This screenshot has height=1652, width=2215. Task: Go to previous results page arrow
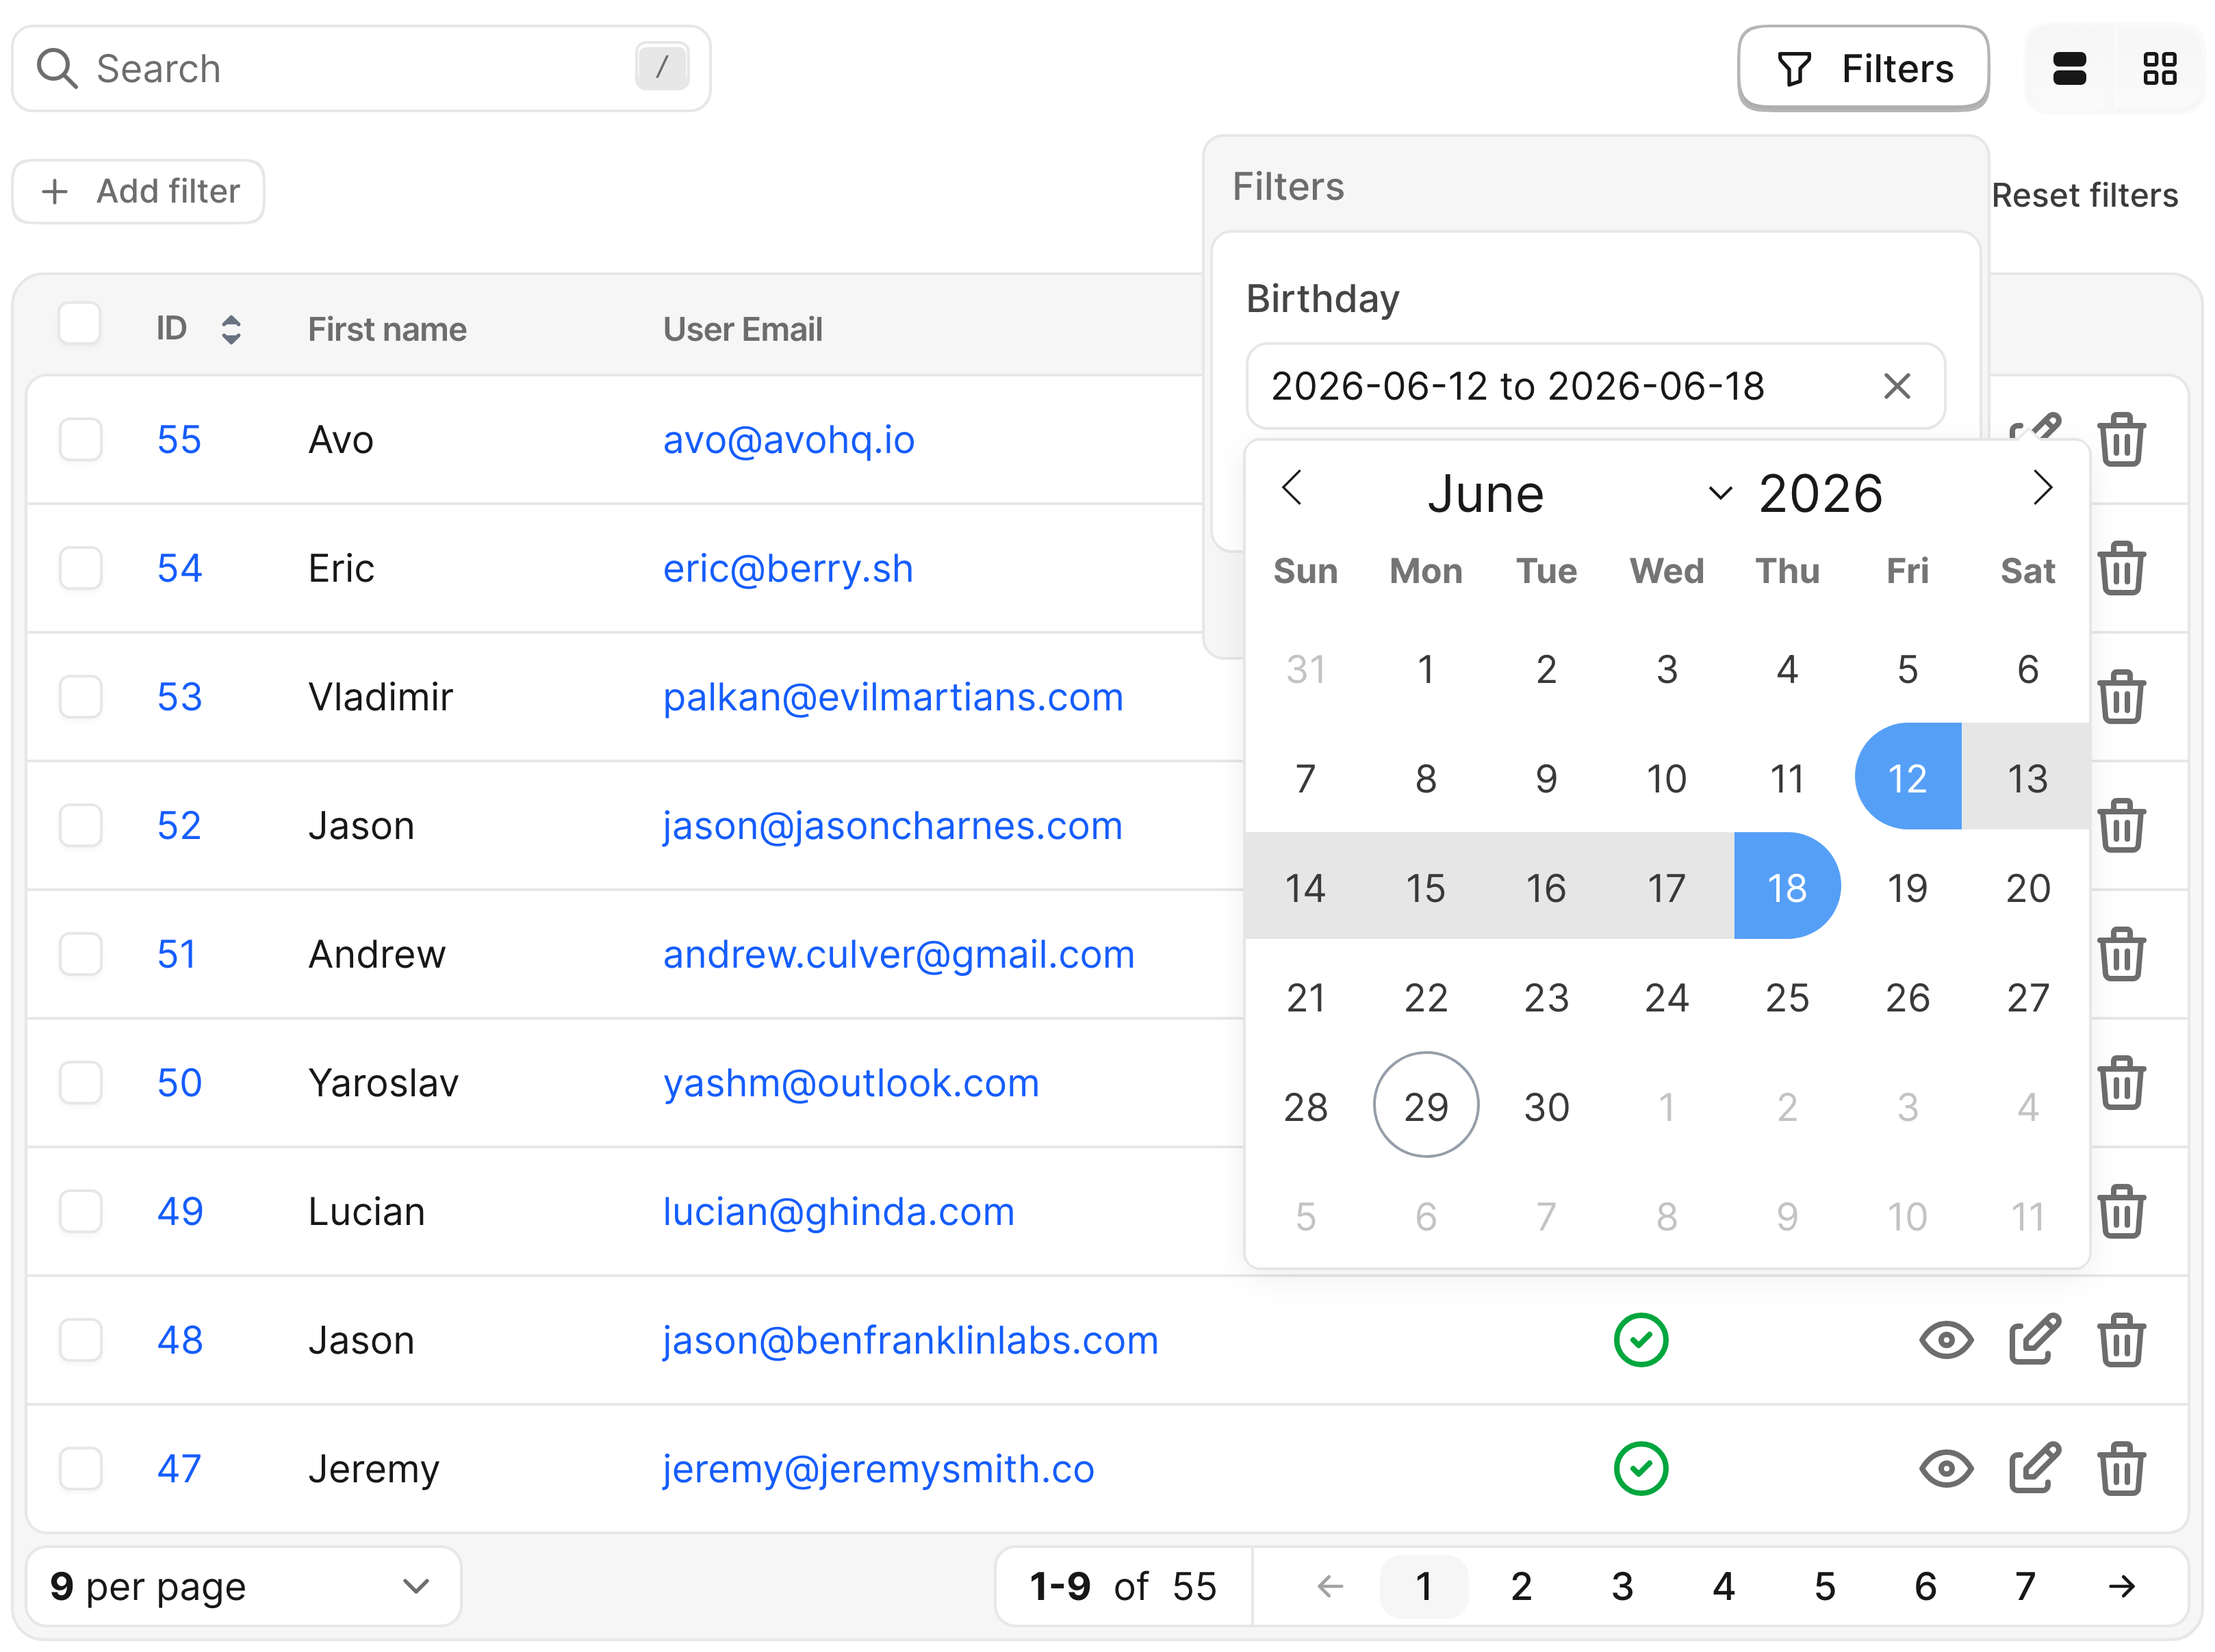(x=1330, y=1586)
